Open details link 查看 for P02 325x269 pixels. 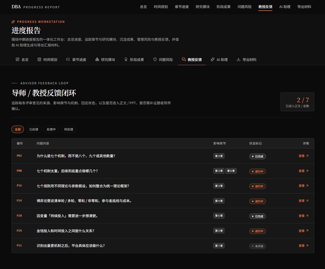303,156
